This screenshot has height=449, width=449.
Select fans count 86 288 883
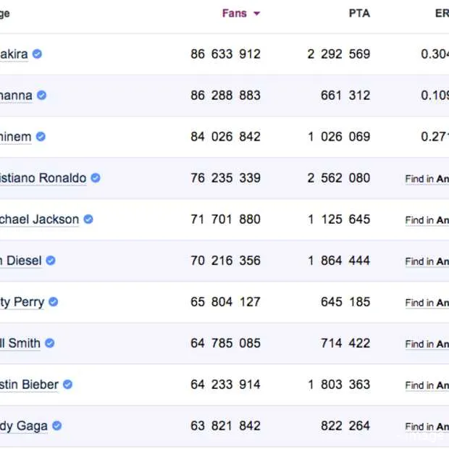click(x=226, y=96)
